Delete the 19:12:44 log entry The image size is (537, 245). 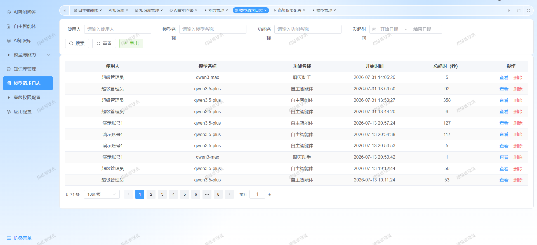pos(518,169)
